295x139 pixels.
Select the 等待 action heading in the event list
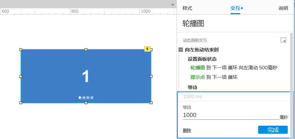click(x=193, y=87)
